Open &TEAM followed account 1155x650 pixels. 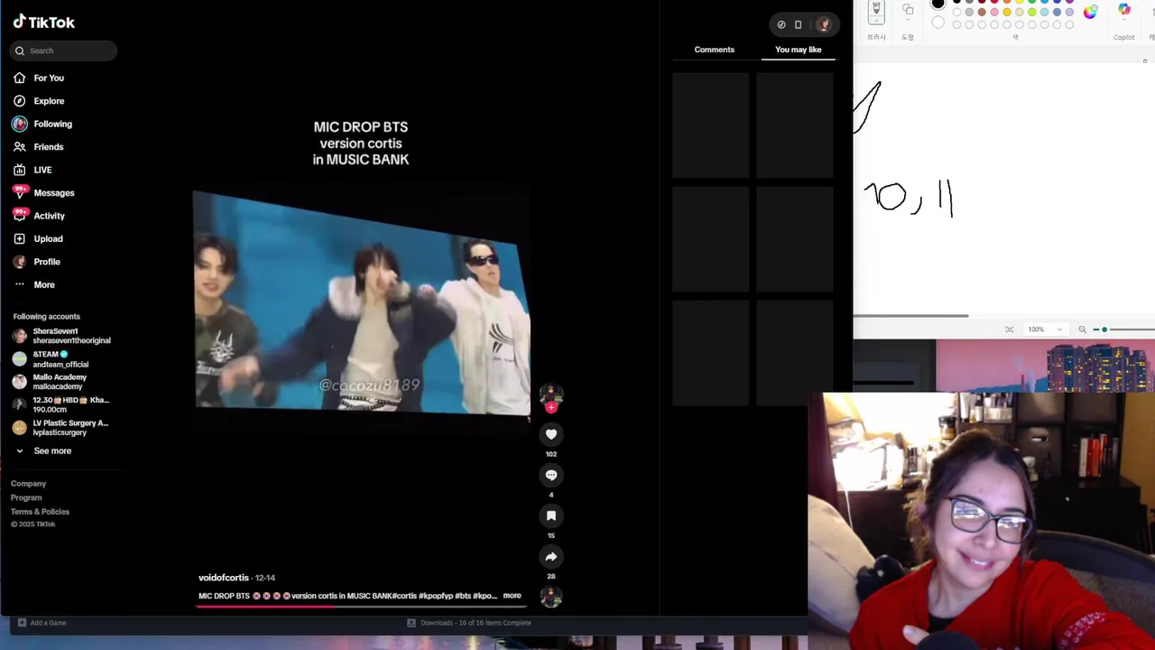pyautogui.click(x=61, y=358)
